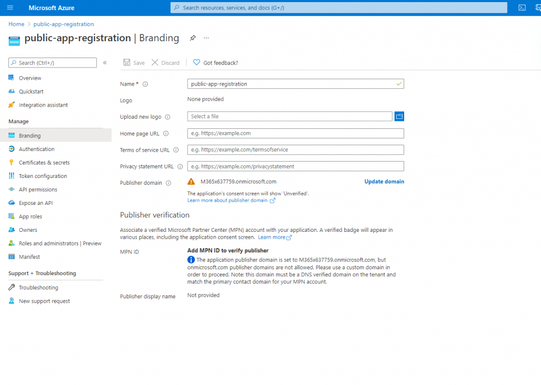This screenshot has width=541, height=385.
Task: Pin the Branding blade with pin icon
Action: (x=193, y=38)
